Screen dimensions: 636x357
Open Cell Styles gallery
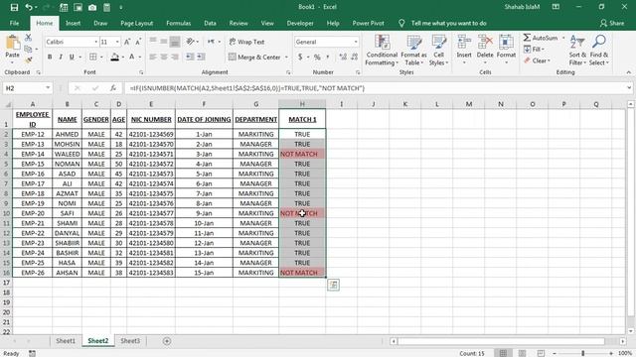point(438,51)
